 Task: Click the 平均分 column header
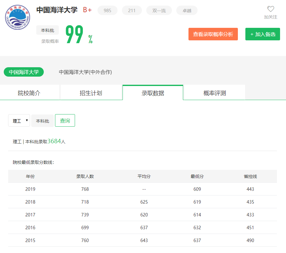click(x=144, y=176)
